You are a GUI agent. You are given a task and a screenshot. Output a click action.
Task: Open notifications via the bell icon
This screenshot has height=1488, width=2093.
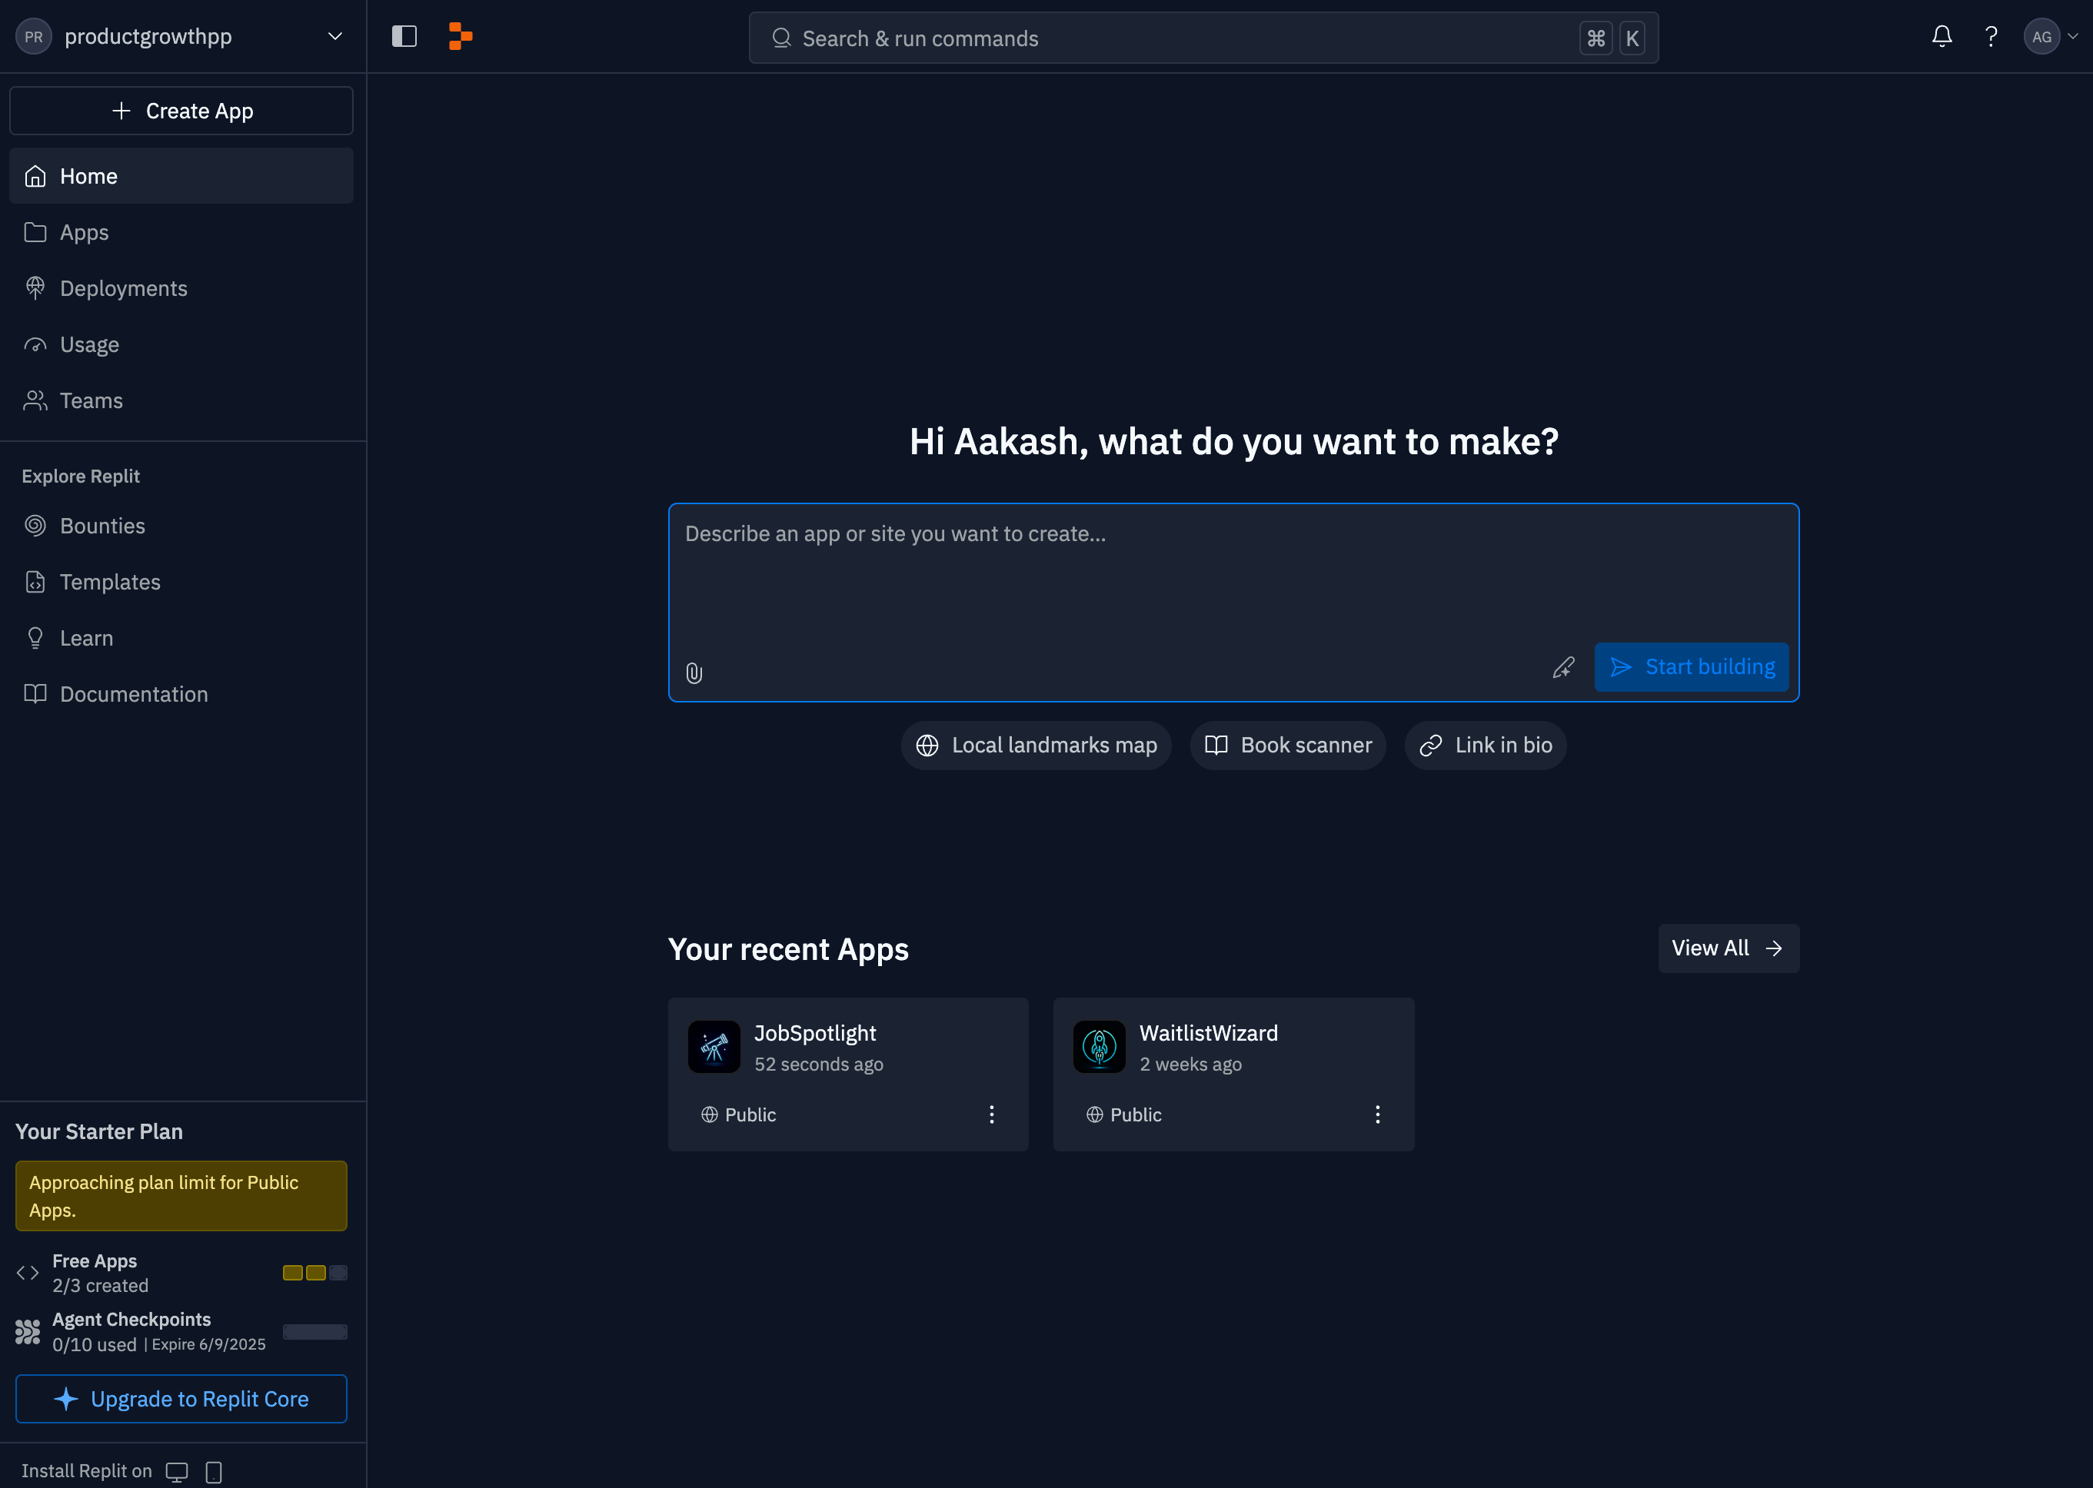[1942, 37]
